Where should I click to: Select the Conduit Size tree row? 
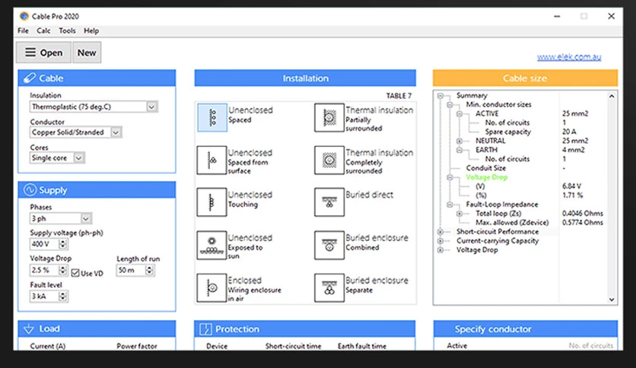tap(486, 168)
